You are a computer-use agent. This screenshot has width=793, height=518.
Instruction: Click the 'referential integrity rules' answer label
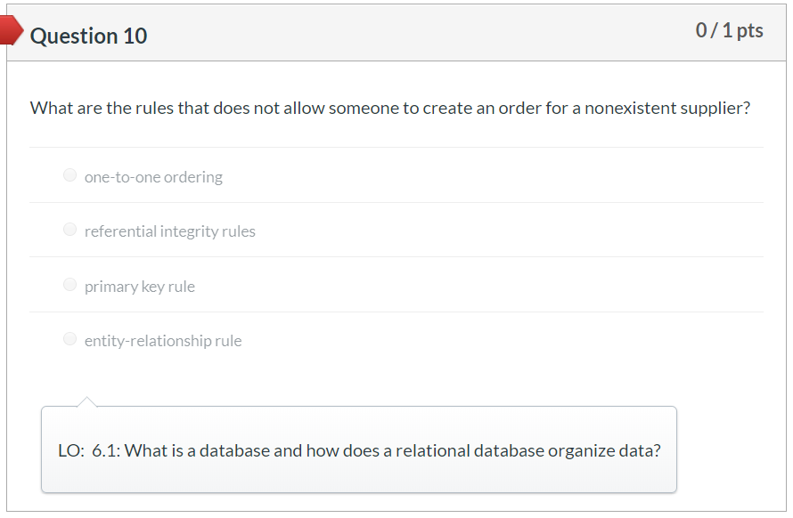click(x=169, y=231)
